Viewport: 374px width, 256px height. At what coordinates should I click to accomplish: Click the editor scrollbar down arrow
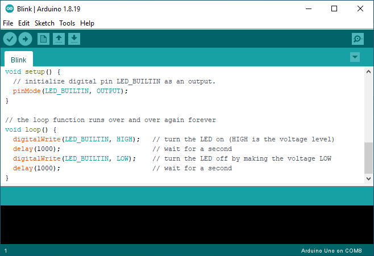point(369,178)
